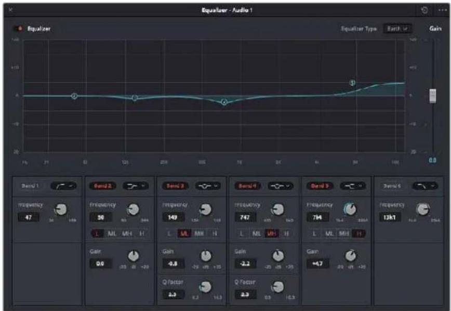Click Band 3 gain field showing -0.8

173,264
